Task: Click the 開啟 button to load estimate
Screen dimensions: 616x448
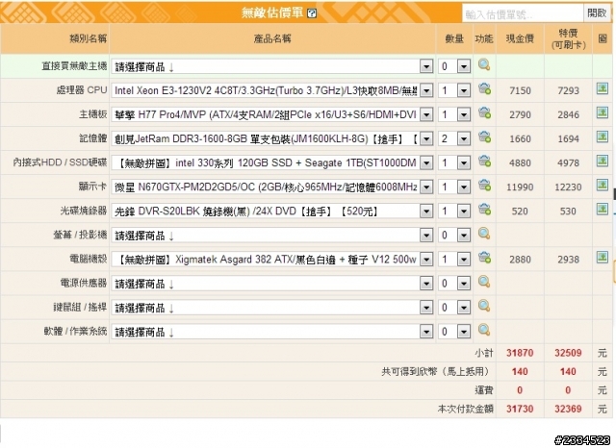Action: point(597,13)
